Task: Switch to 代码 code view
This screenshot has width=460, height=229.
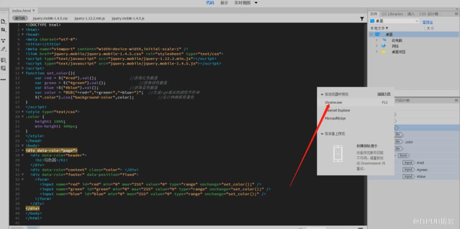Action: tap(210, 3)
